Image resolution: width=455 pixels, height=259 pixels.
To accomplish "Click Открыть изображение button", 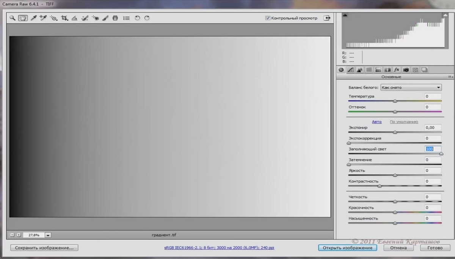I will click(348, 248).
